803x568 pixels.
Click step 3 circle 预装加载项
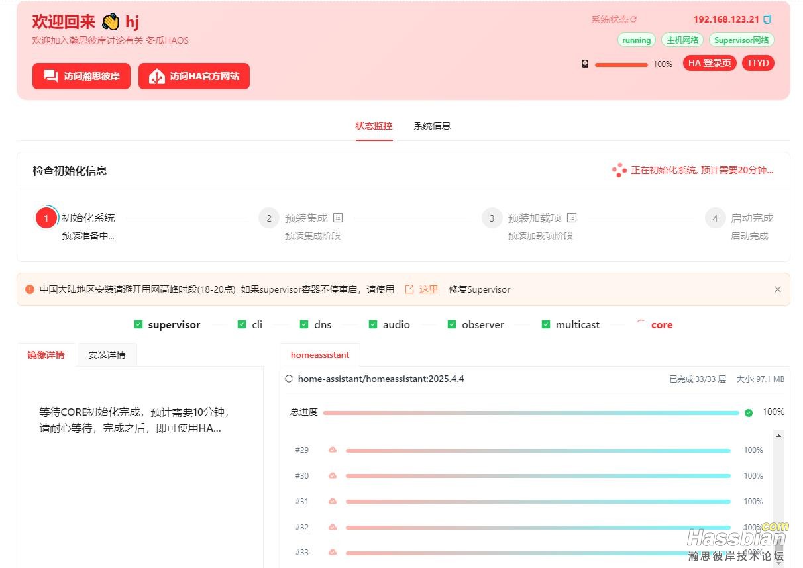[x=492, y=218]
